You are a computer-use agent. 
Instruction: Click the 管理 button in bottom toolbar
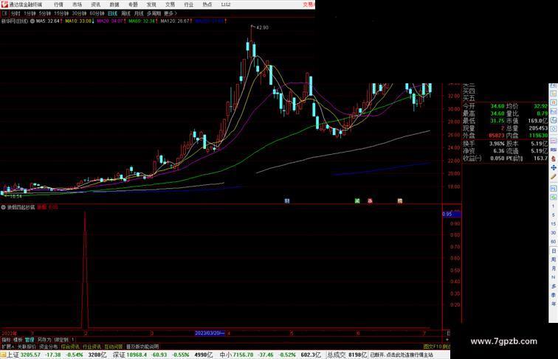coord(30,340)
